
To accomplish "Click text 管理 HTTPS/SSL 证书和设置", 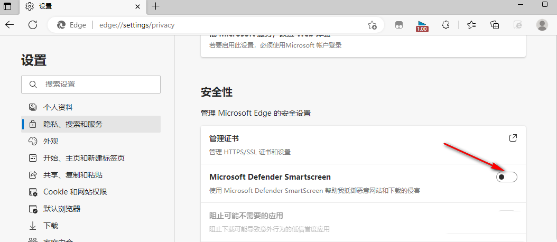I will [250, 152].
